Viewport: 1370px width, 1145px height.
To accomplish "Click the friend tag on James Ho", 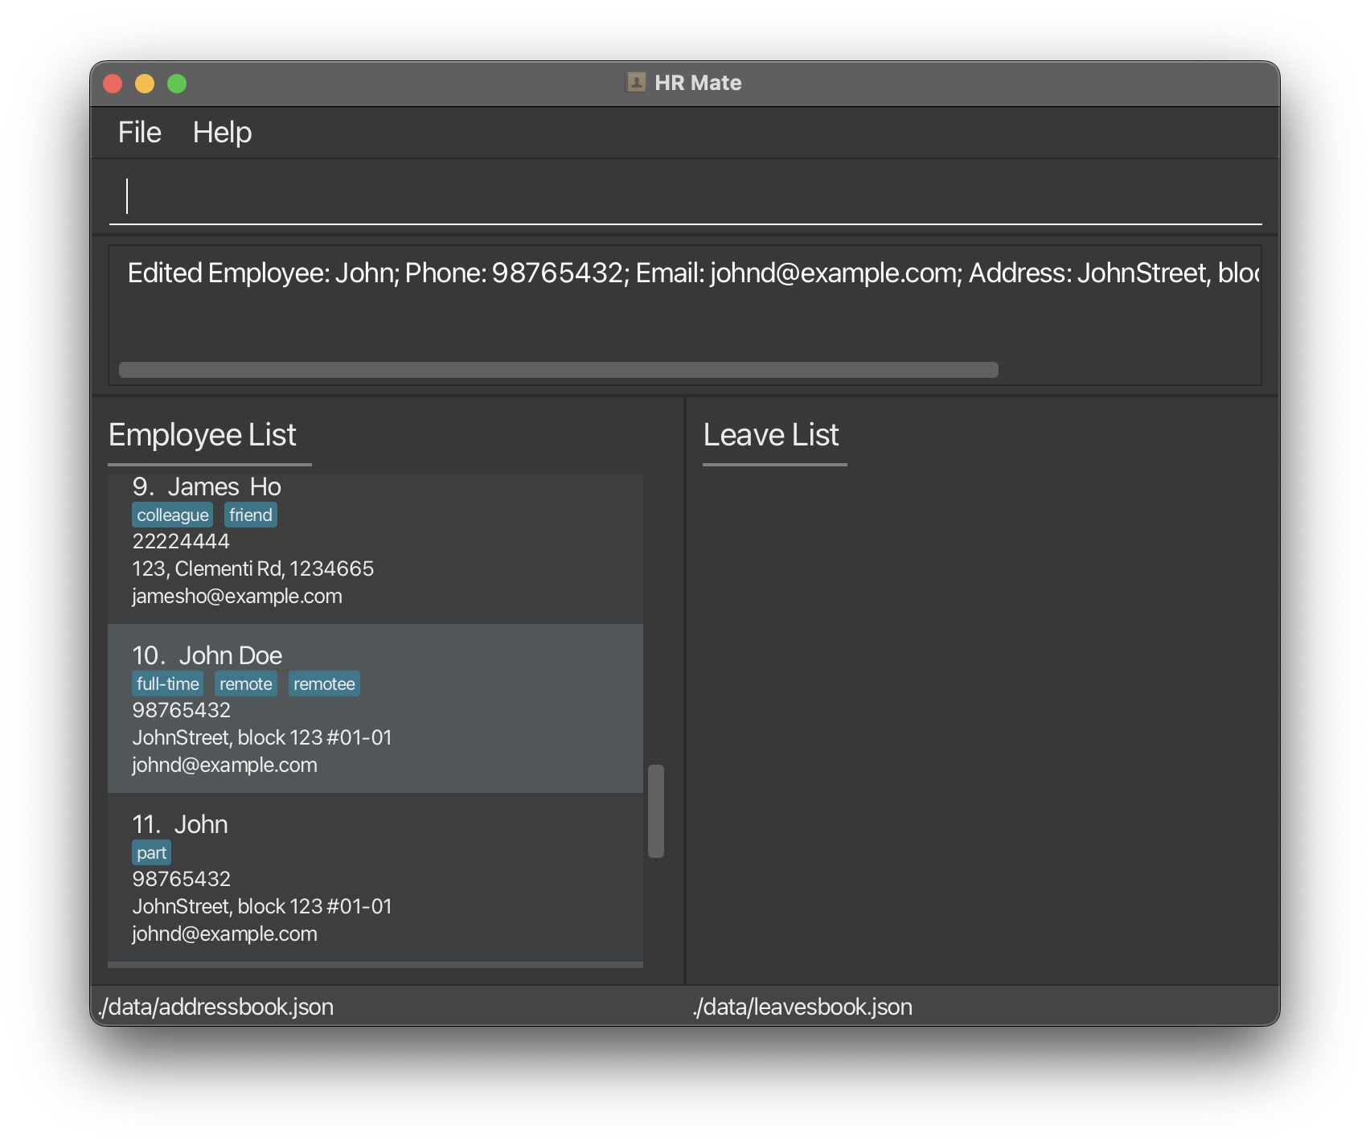I will coord(251,515).
